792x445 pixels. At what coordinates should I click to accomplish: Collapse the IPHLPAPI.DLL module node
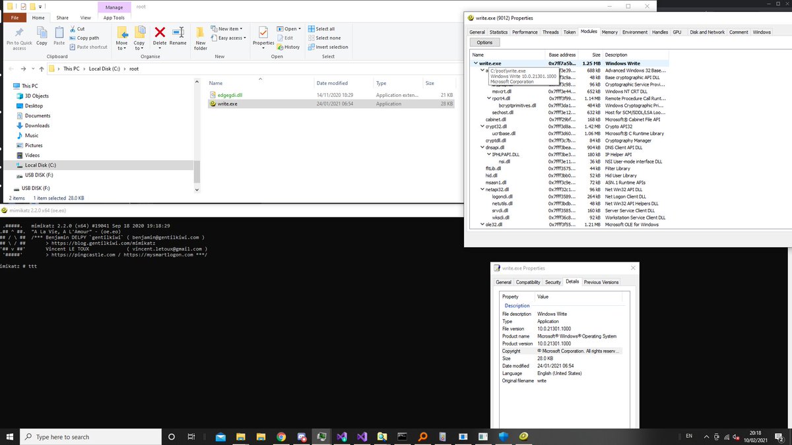pos(488,154)
